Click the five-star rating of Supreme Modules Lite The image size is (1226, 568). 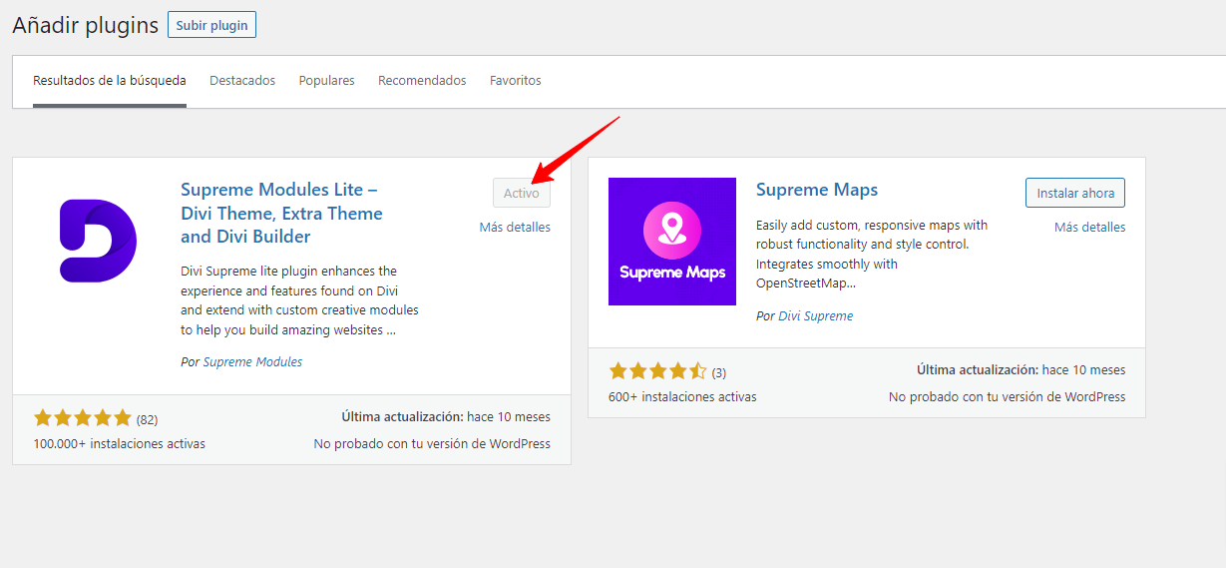click(83, 418)
